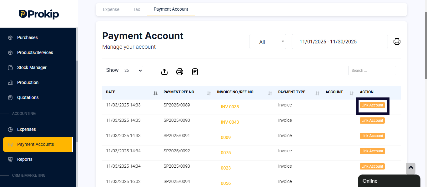Go to Stock Manager
The height and width of the screenshot is (187, 427).
pos(32,67)
